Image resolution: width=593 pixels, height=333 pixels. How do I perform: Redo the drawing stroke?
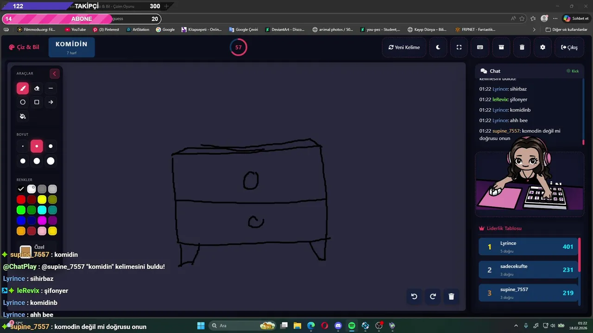coord(433,296)
